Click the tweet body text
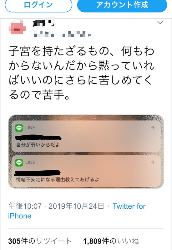This screenshot has height=250, width=172. coord(81,73)
